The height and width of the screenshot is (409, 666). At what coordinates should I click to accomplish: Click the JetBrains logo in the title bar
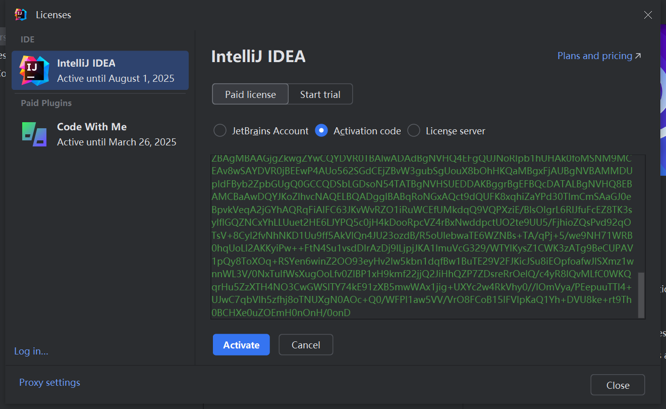[x=21, y=15]
